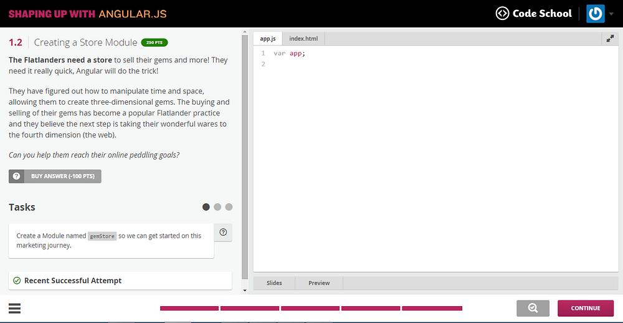Click the gemStore code label
623x323 pixels.
(102, 236)
